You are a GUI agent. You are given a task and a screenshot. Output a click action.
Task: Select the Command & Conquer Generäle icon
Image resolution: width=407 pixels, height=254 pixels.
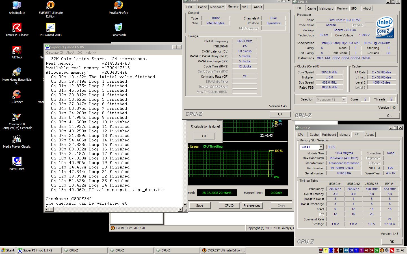17,121
